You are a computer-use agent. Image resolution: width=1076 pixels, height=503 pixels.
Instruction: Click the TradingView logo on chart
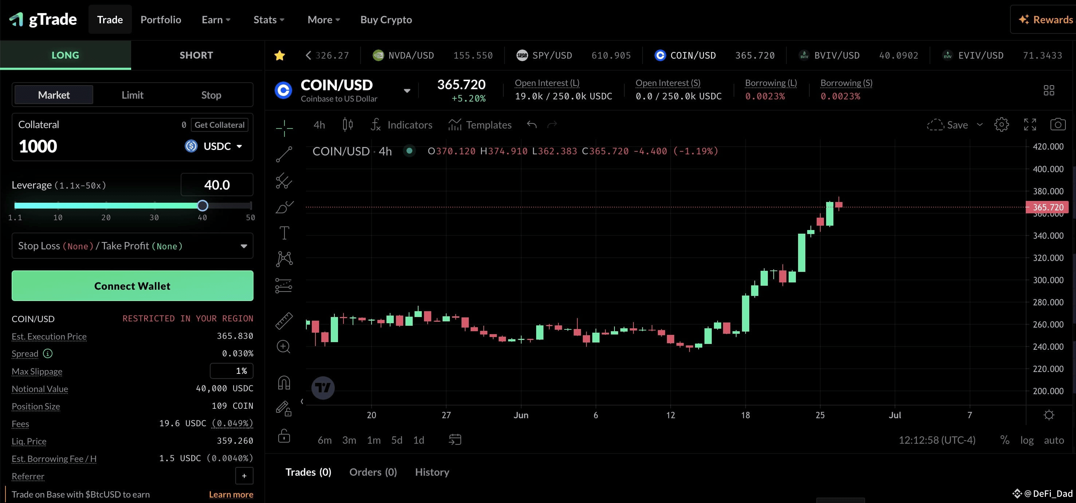[323, 388]
